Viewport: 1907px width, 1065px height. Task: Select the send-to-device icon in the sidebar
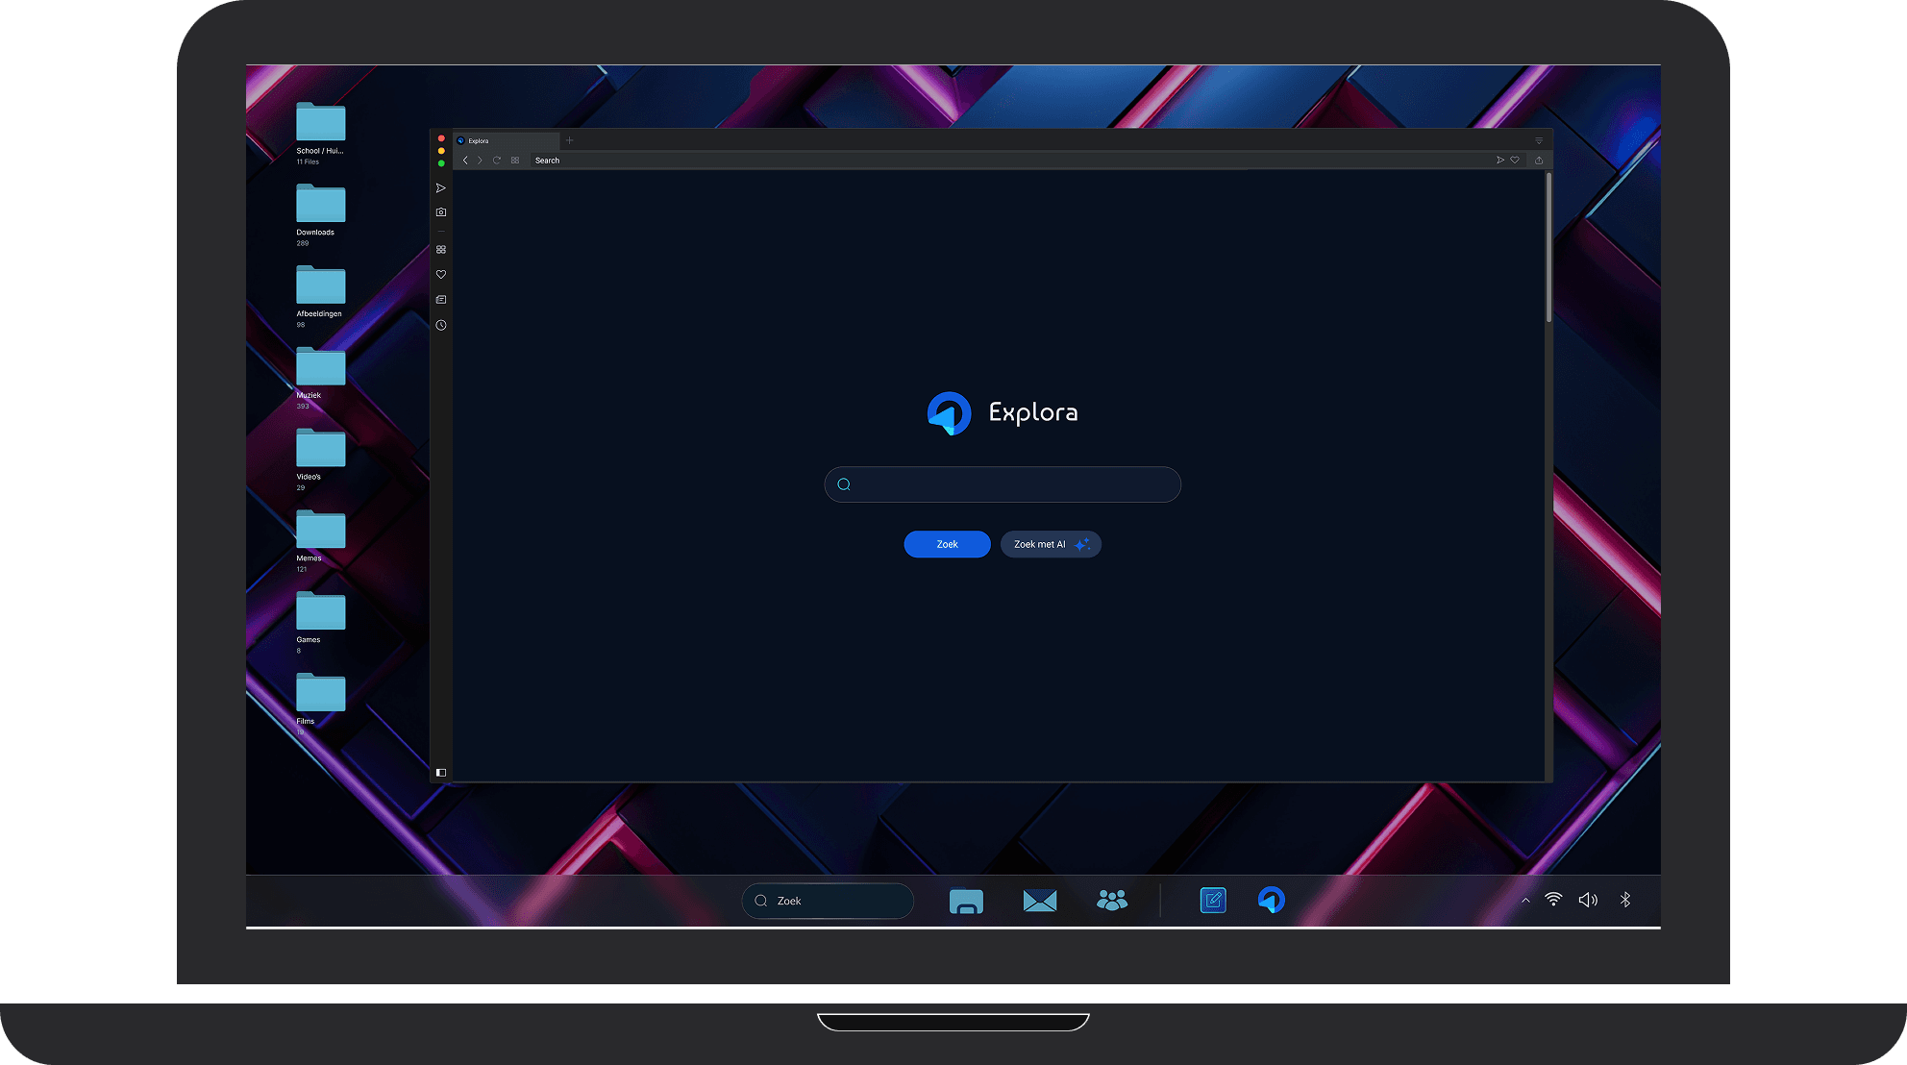pyautogui.click(x=441, y=188)
